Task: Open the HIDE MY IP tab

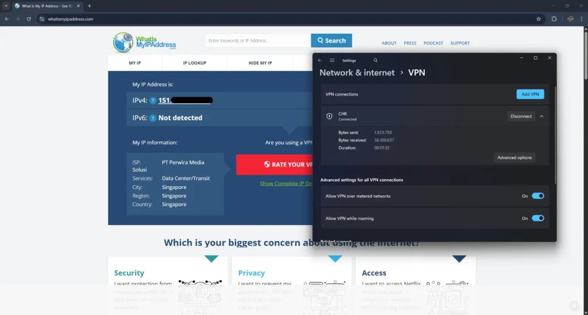Action: tap(260, 63)
